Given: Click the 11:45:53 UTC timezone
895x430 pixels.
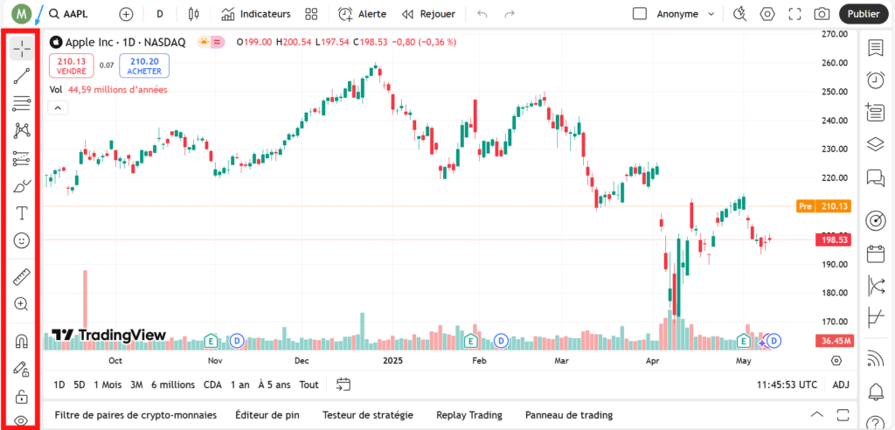Looking at the screenshot, I should click(787, 385).
